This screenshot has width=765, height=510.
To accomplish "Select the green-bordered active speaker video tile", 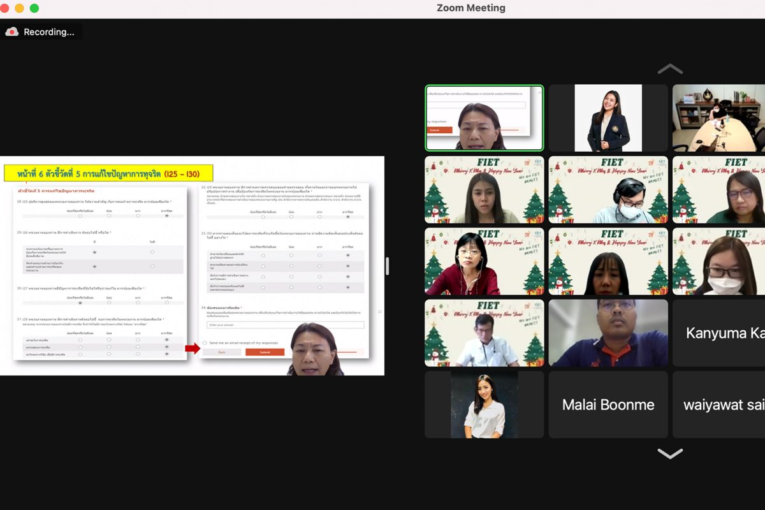I will (x=484, y=118).
